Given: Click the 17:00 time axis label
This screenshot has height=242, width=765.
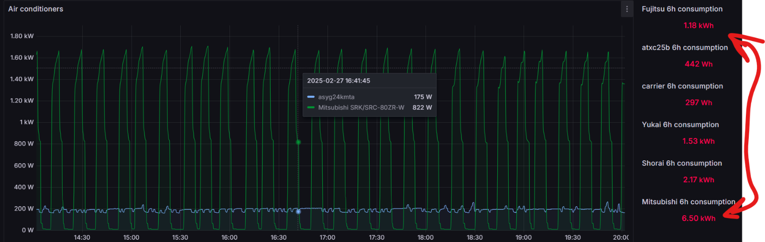Looking at the screenshot, I should click(327, 237).
